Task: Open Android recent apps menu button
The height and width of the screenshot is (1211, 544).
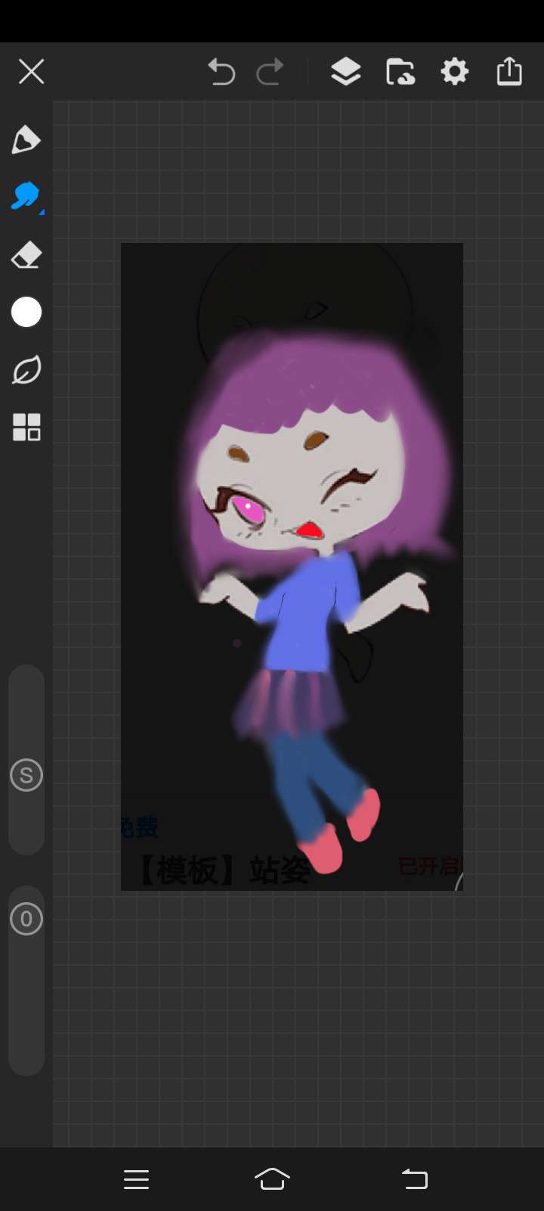Action: (x=136, y=1179)
